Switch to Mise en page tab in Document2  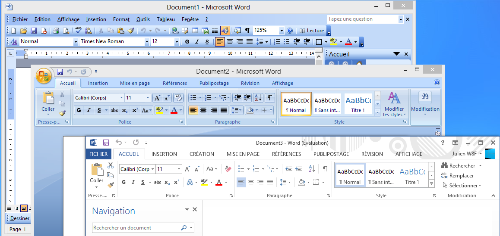(x=135, y=83)
